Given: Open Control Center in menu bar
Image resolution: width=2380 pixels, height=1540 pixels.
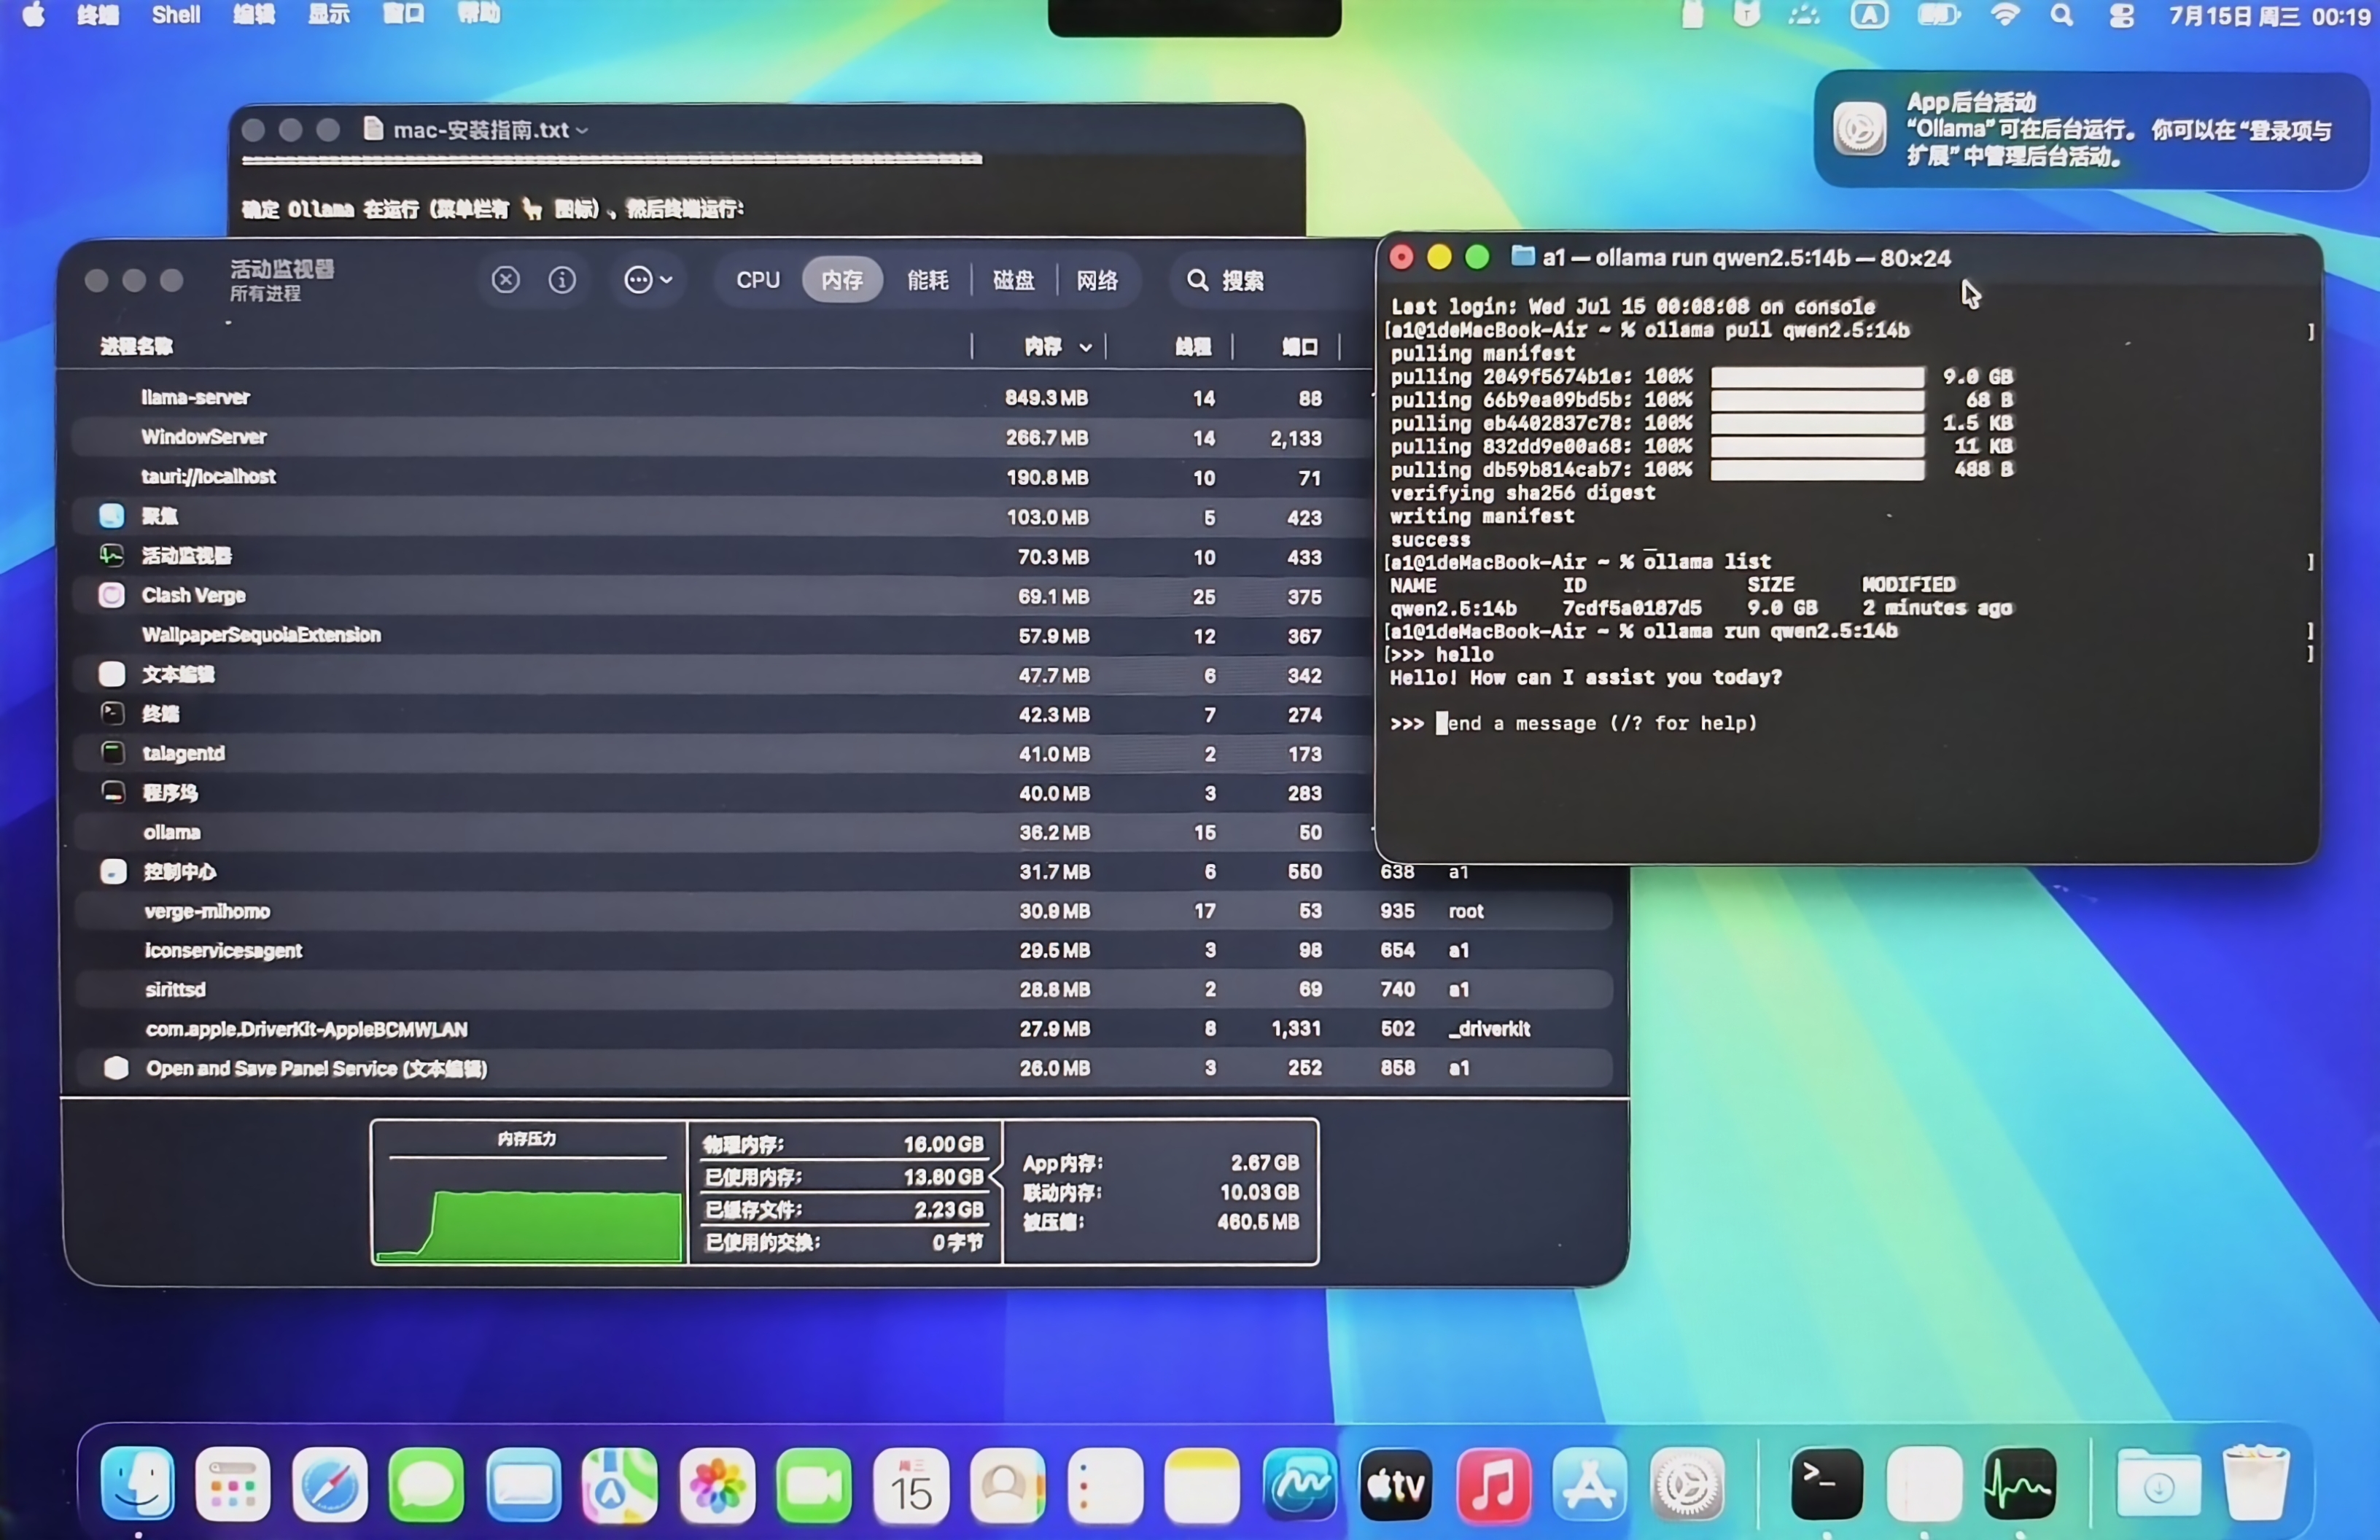Looking at the screenshot, I should (x=2121, y=15).
